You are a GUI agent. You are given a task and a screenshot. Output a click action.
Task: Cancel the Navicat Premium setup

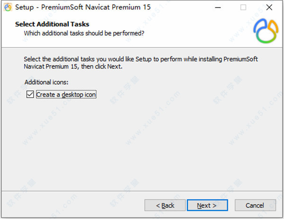(255, 205)
